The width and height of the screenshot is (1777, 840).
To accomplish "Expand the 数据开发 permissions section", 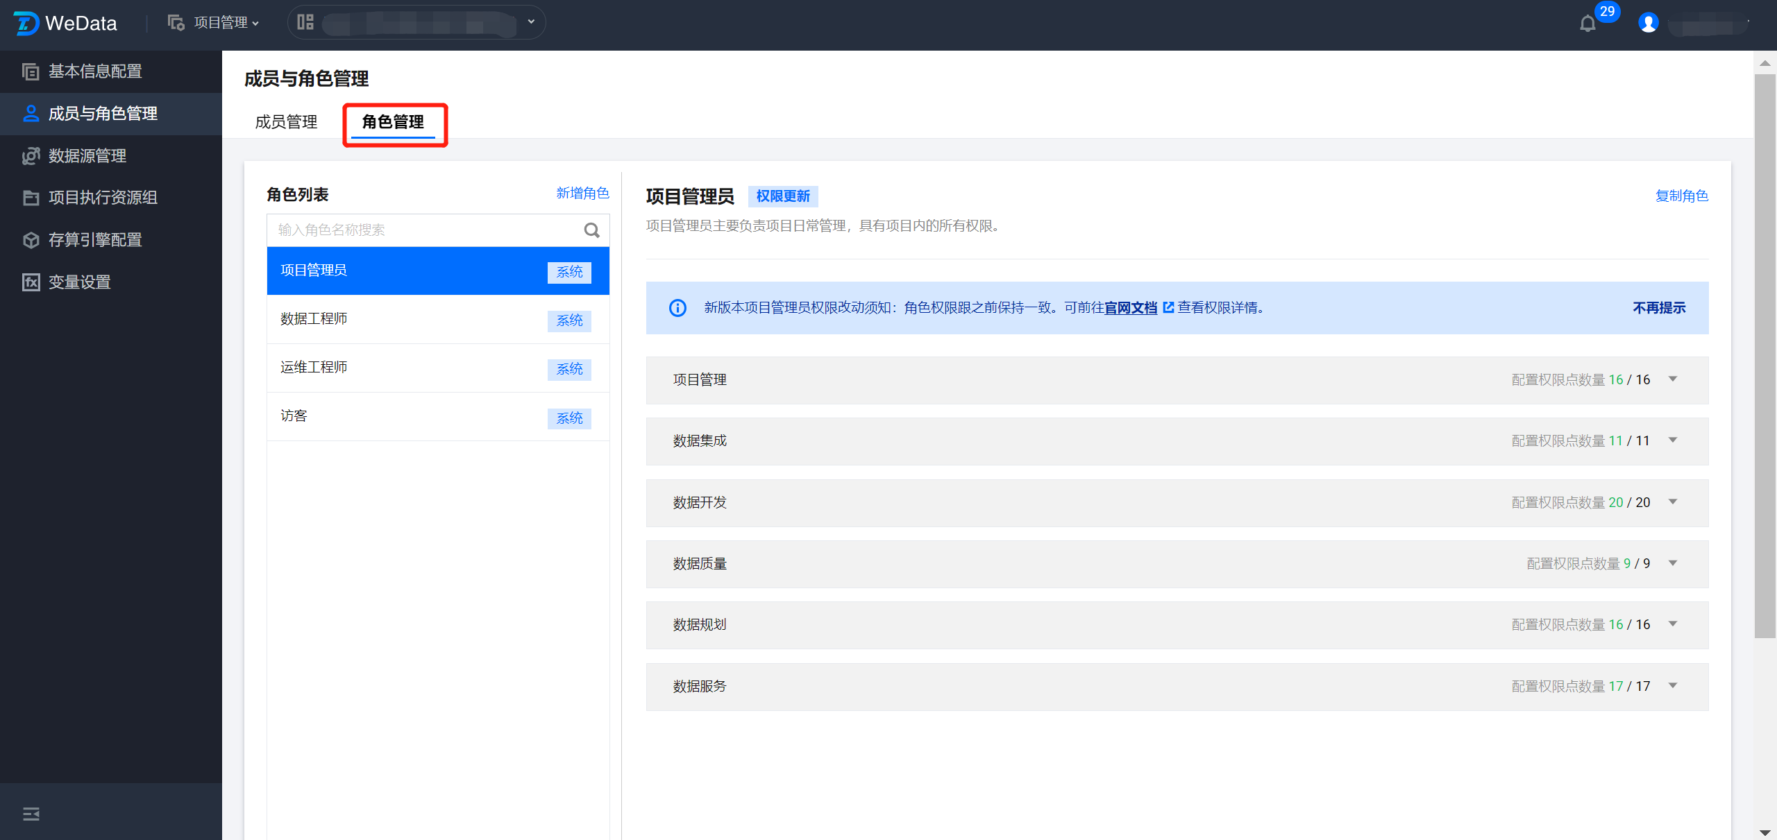I will point(1672,502).
